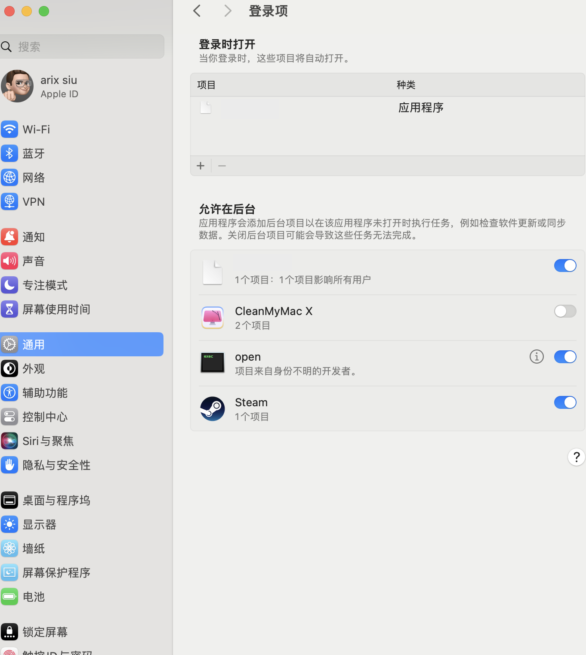Select 通用 in the sidebar
The width and height of the screenshot is (586, 655).
pyautogui.click(x=82, y=344)
